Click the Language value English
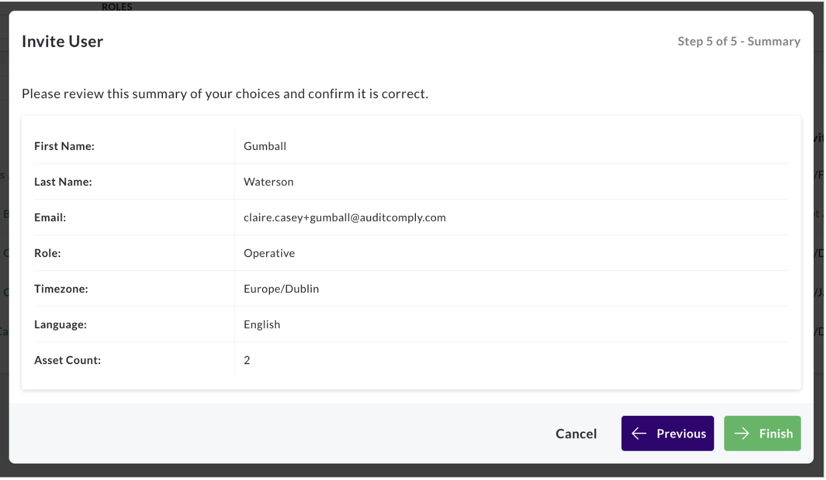 tap(262, 325)
